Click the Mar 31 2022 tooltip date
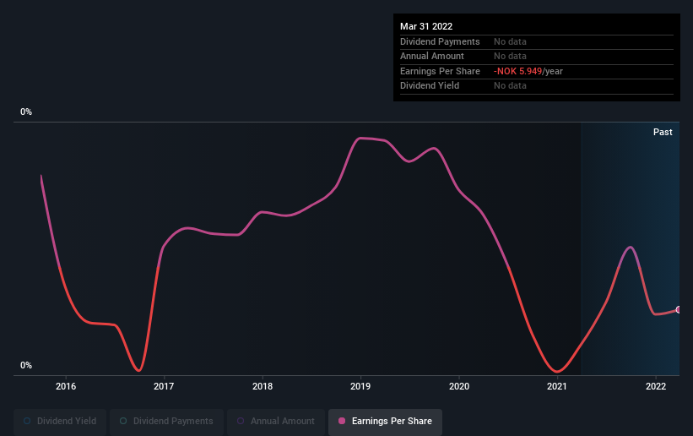 (426, 26)
